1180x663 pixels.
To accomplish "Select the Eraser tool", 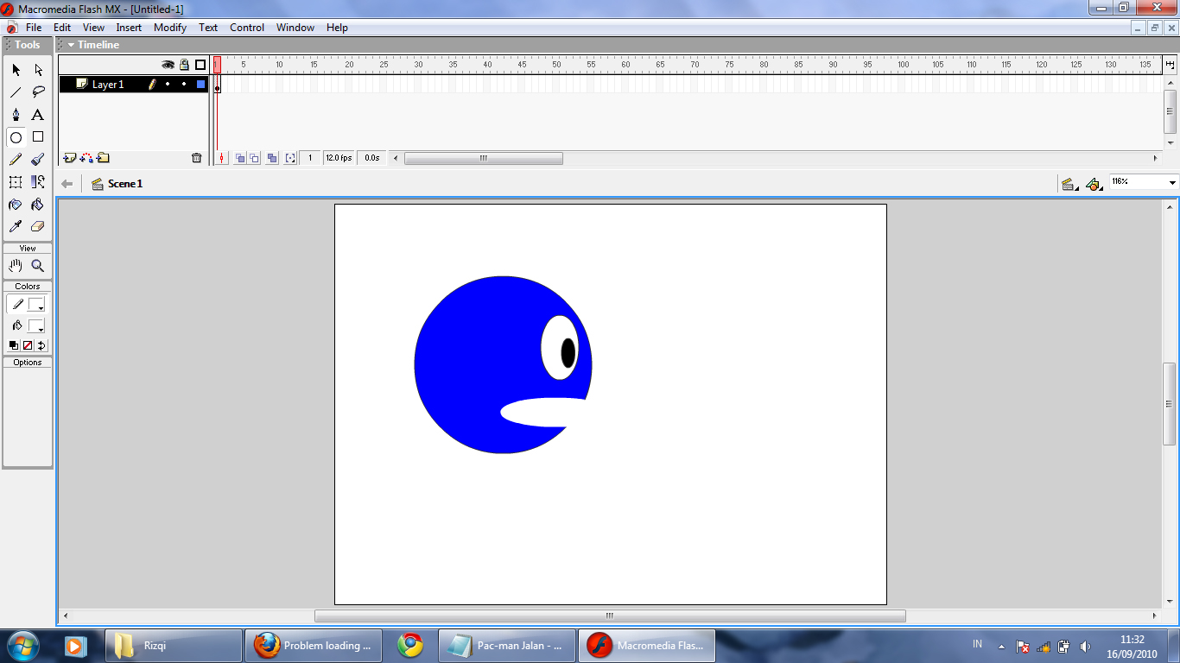I will [x=38, y=227].
